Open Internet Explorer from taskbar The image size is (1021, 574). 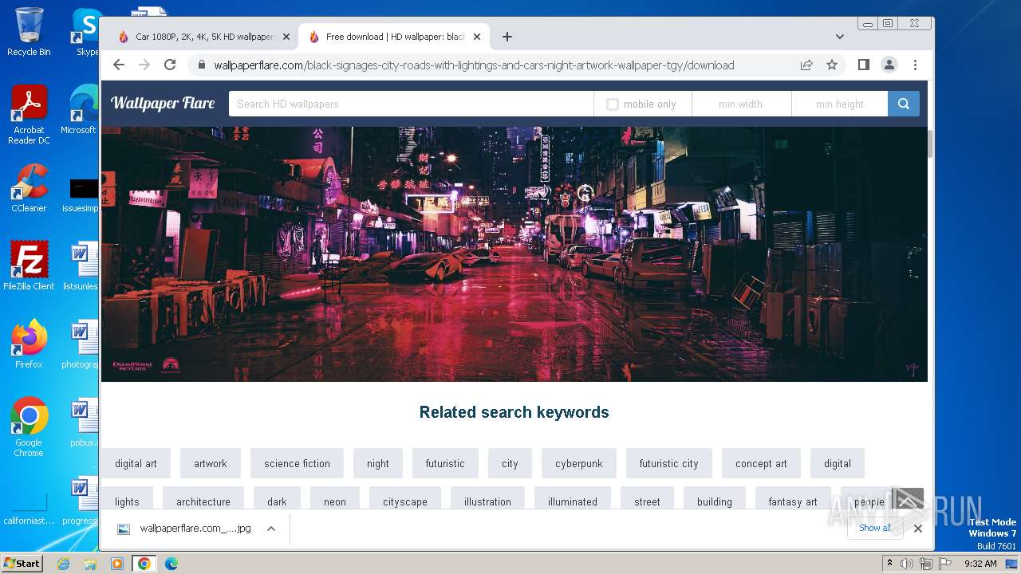[64, 564]
